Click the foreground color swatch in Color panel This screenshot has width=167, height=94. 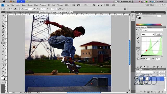(138, 17)
